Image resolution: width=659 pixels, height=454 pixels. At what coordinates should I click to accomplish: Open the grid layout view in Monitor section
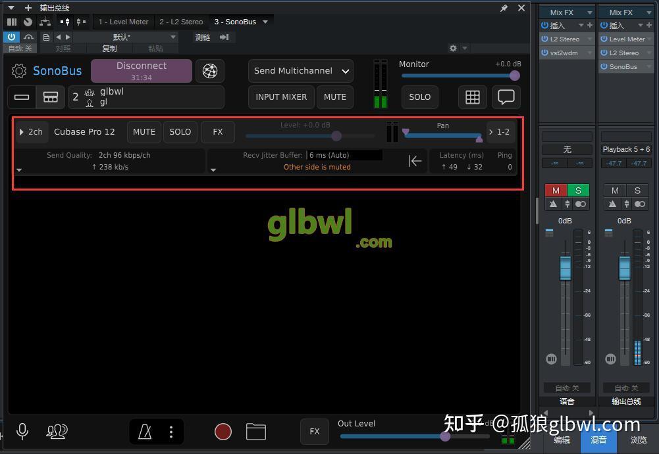[x=472, y=97]
